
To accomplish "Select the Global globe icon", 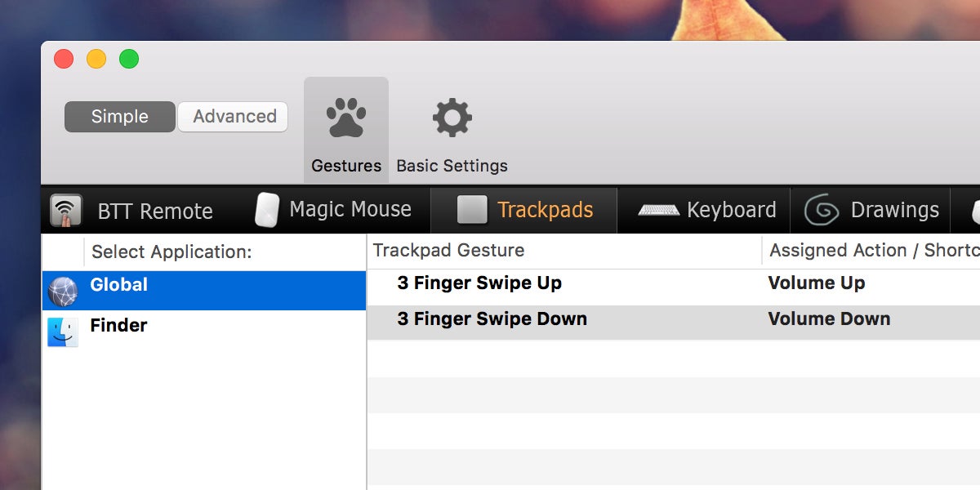I will (63, 291).
